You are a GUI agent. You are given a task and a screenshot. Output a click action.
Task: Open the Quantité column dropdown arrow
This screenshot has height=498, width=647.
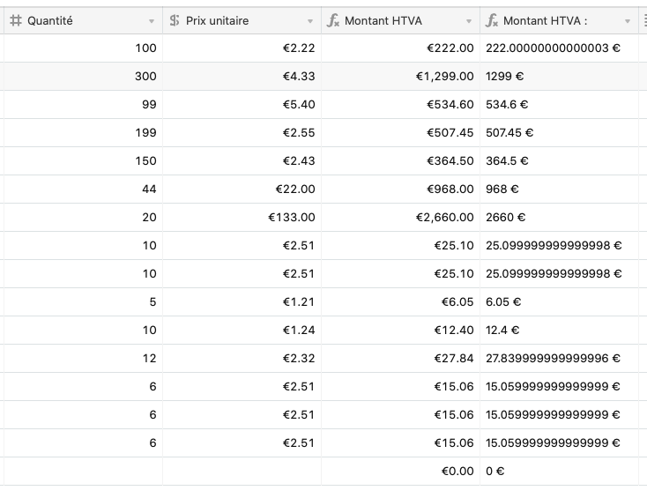(152, 21)
